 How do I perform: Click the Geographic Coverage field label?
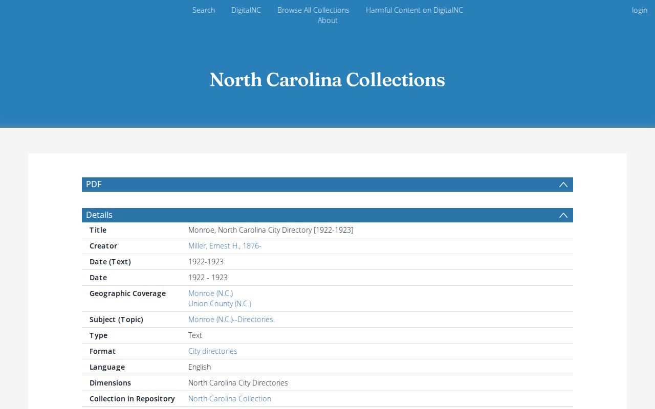pos(127,293)
